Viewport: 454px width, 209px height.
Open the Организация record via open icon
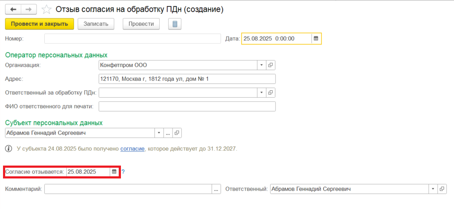271,65
